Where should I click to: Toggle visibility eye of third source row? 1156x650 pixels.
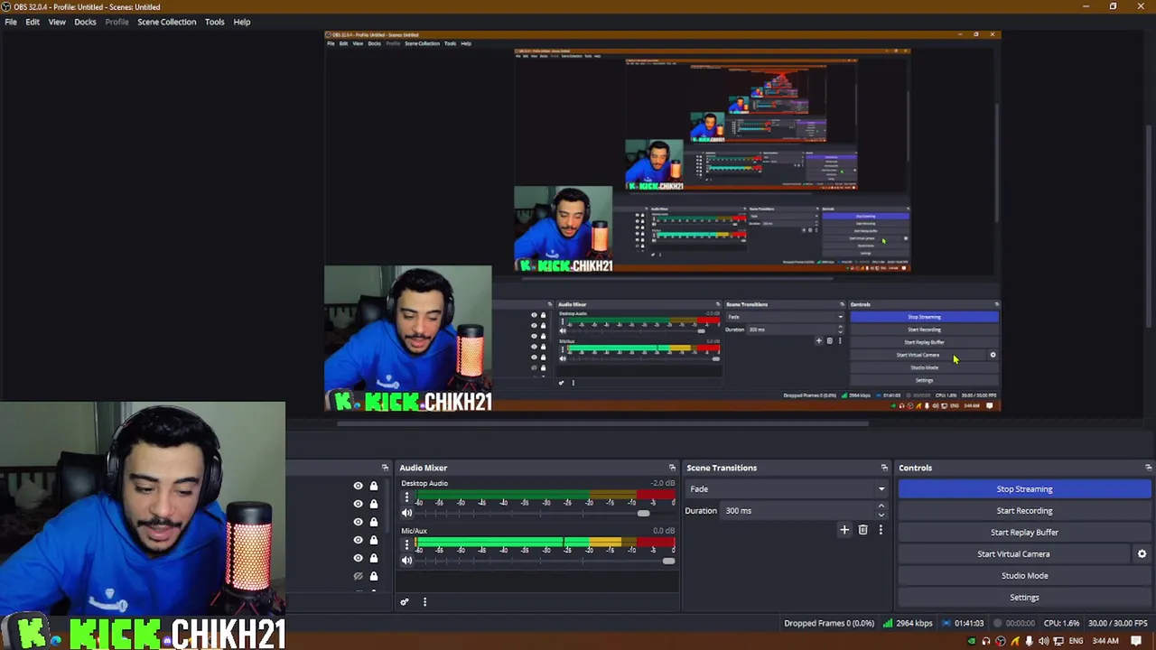tap(358, 522)
